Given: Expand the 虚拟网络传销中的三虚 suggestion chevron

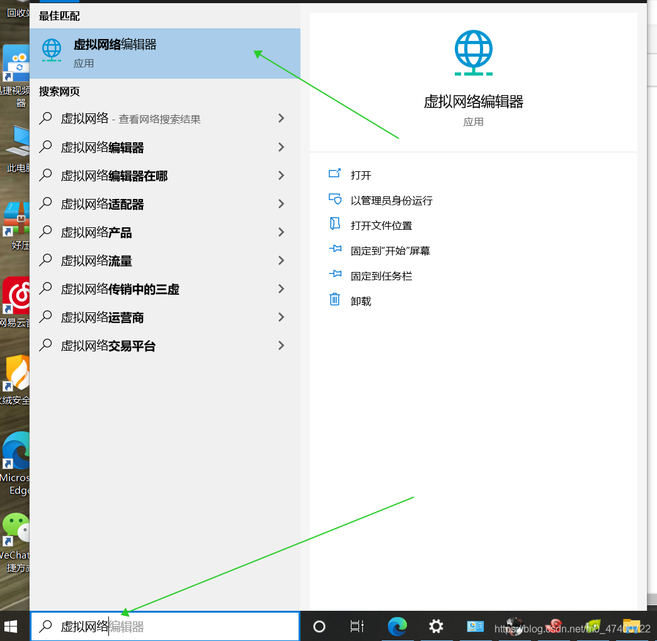Looking at the screenshot, I should [x=281, y=289].
